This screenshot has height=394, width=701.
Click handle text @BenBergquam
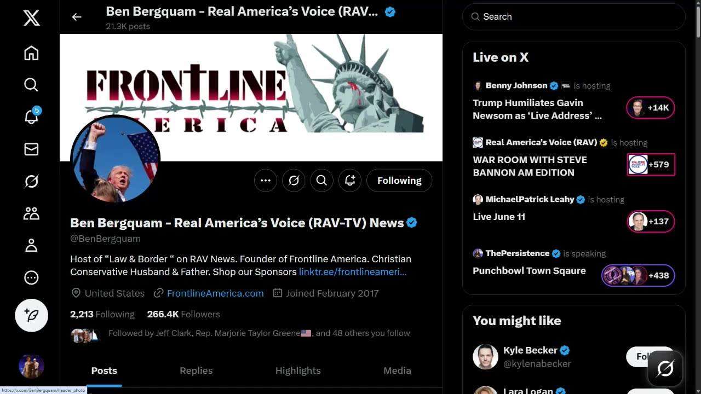(x=105, y=239)
